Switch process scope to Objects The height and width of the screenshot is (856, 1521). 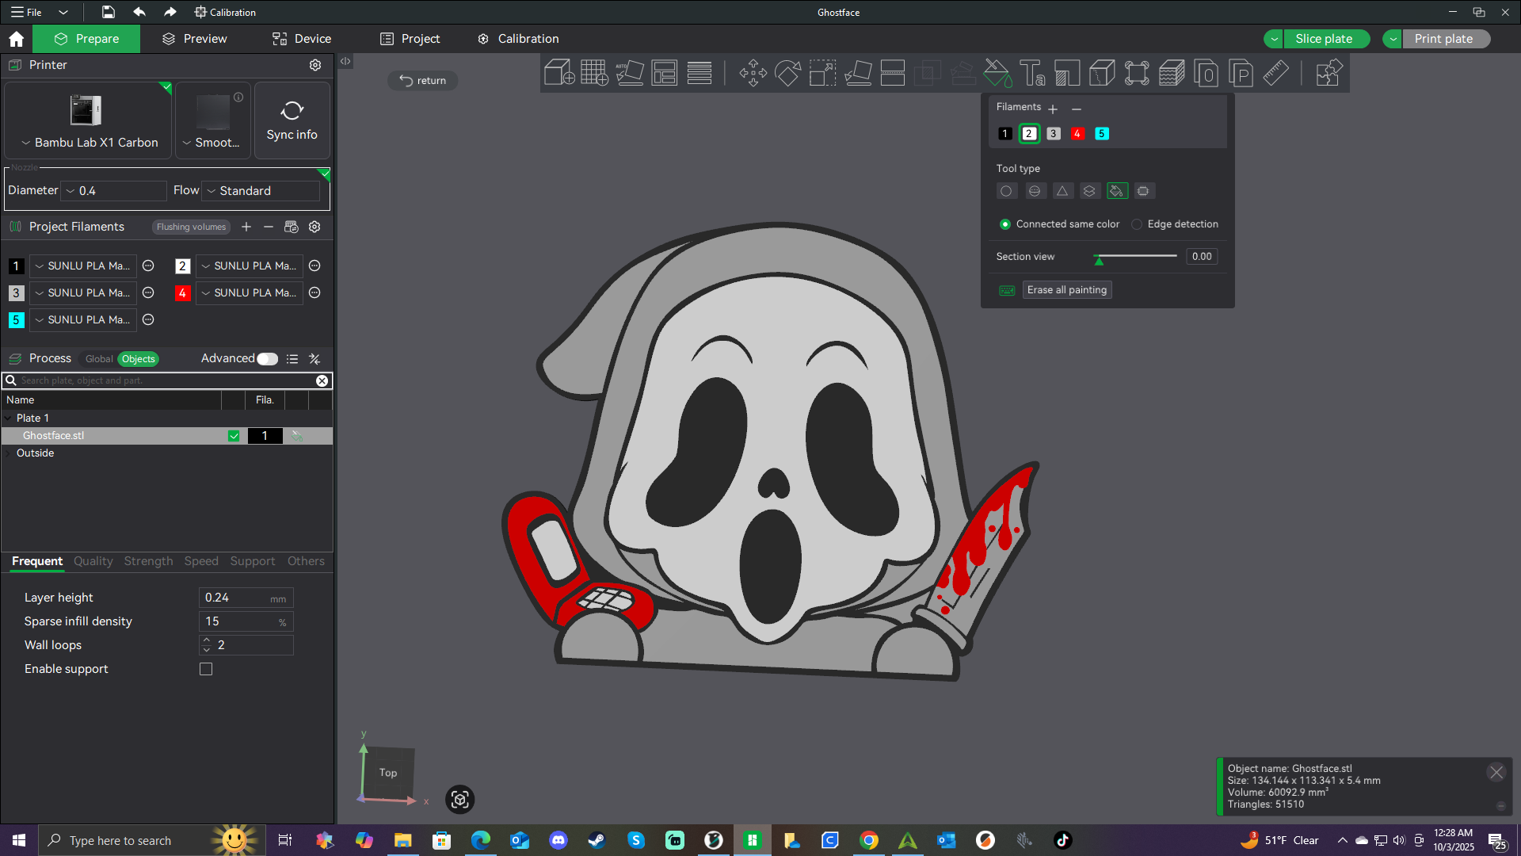pos(139,359)
